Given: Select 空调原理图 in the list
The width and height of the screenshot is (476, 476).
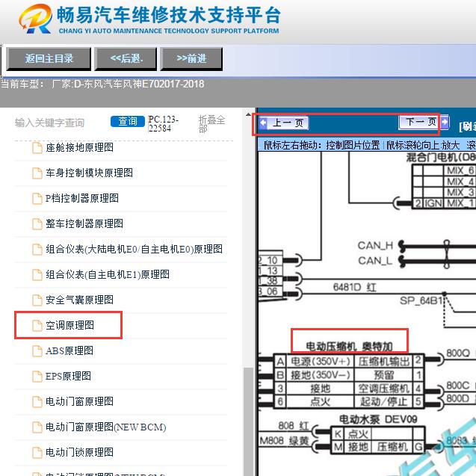Looking at the screenshot, I should (x=69, y=326).
